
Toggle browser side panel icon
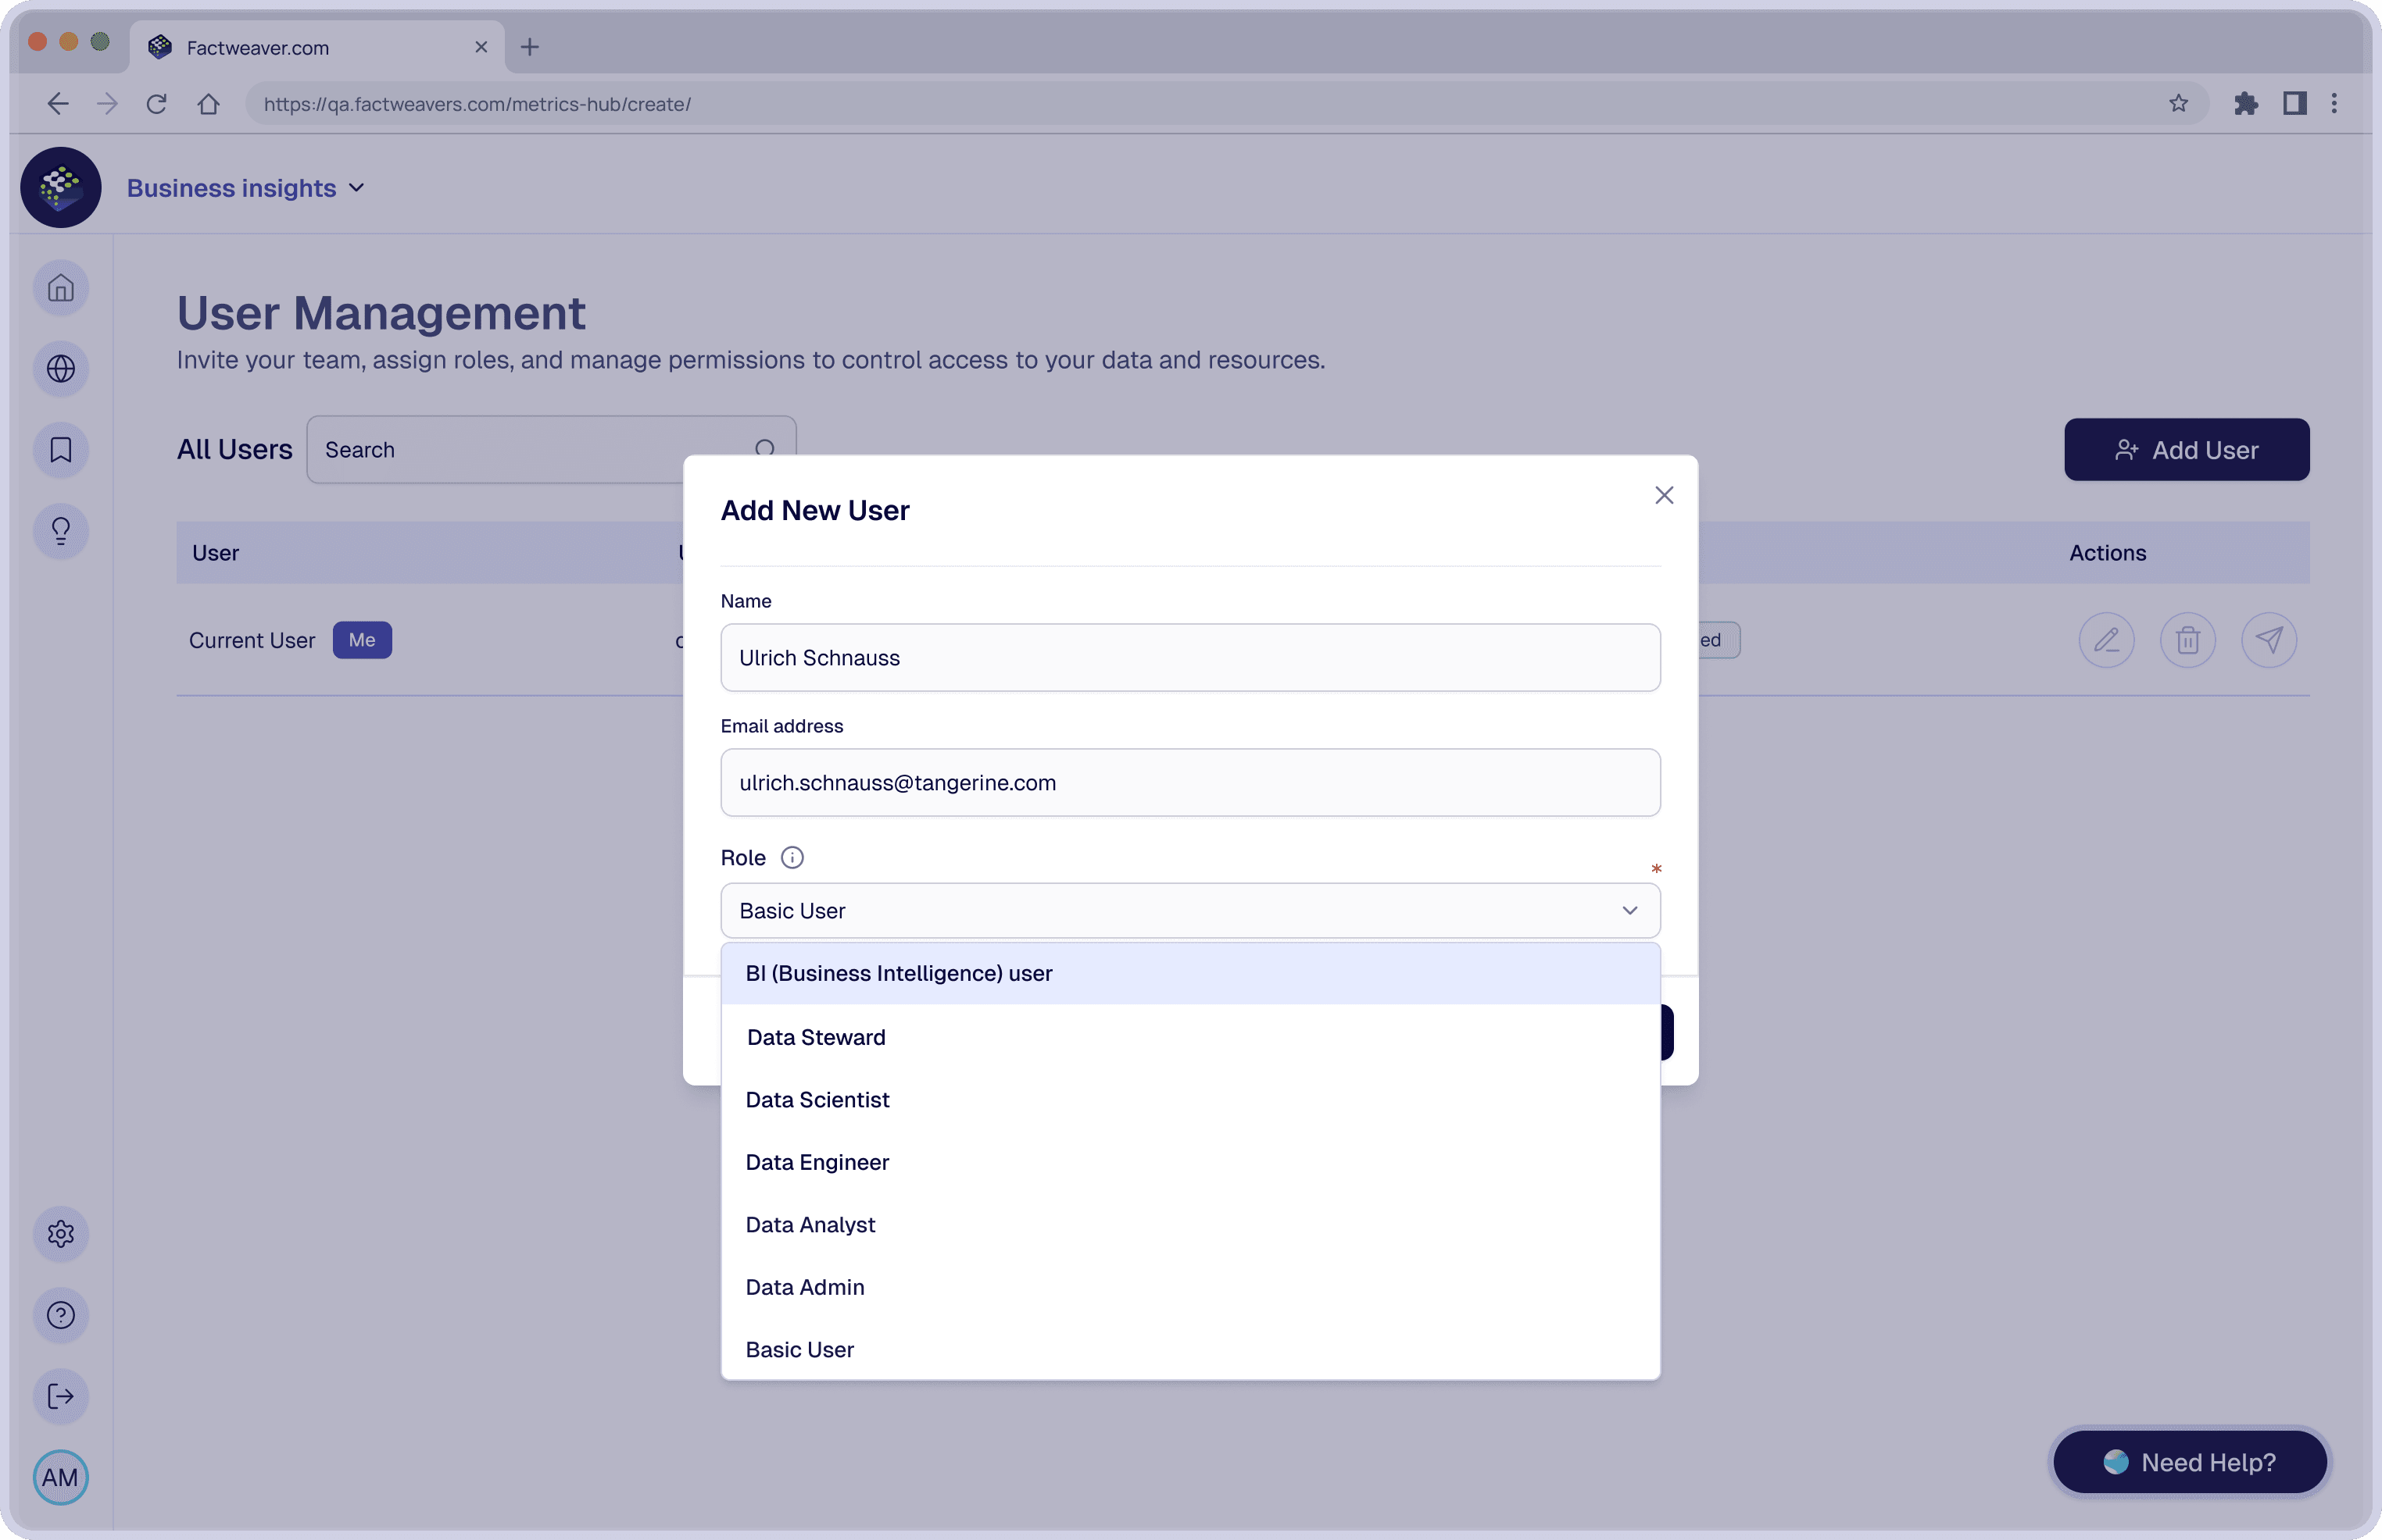tap(2294, 103)
